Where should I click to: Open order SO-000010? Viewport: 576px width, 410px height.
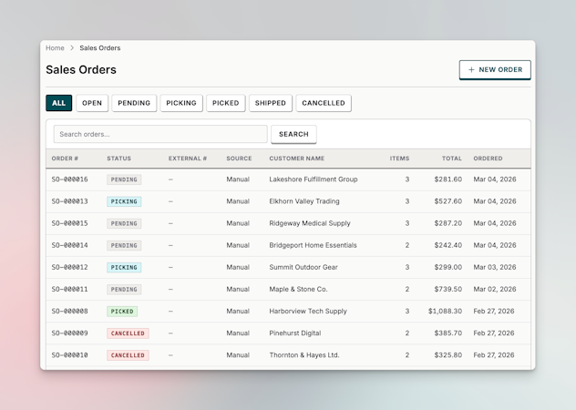[x=69, y=355]
